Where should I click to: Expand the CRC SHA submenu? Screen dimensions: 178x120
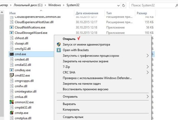pyautogui.click(x=147, y=72)
